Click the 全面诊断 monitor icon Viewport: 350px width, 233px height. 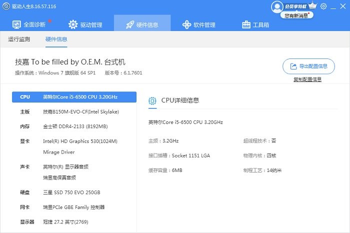16,24
